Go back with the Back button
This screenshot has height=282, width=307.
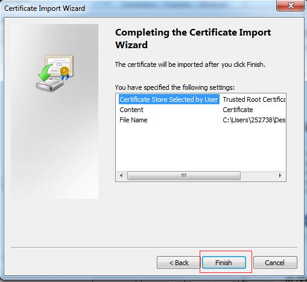point(179,262)
